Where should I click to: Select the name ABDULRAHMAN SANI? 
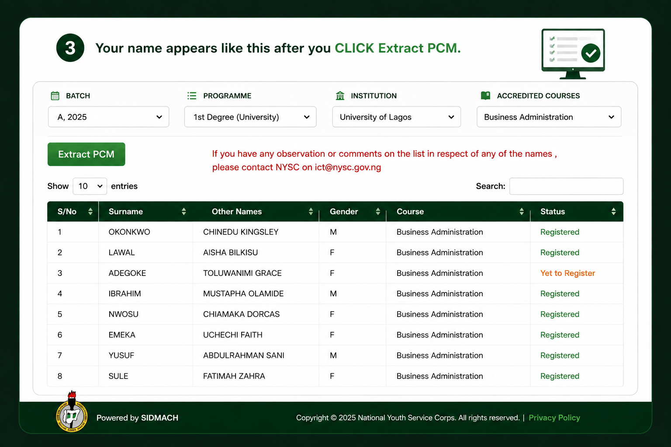coord(244,355)
